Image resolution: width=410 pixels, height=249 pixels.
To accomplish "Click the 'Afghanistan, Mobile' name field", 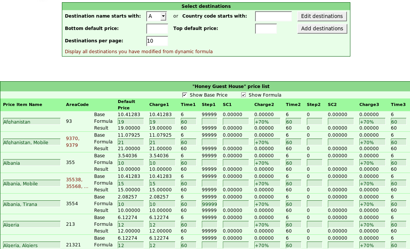I will 32,142.
